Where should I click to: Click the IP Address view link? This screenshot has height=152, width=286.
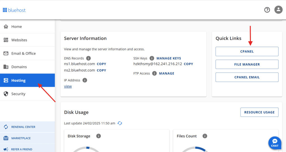68,86
